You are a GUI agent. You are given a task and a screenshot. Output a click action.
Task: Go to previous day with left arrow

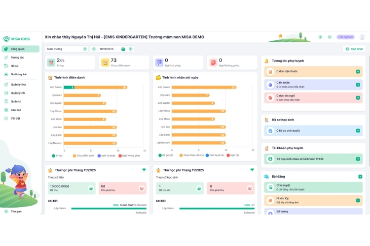tap(94, 49)
